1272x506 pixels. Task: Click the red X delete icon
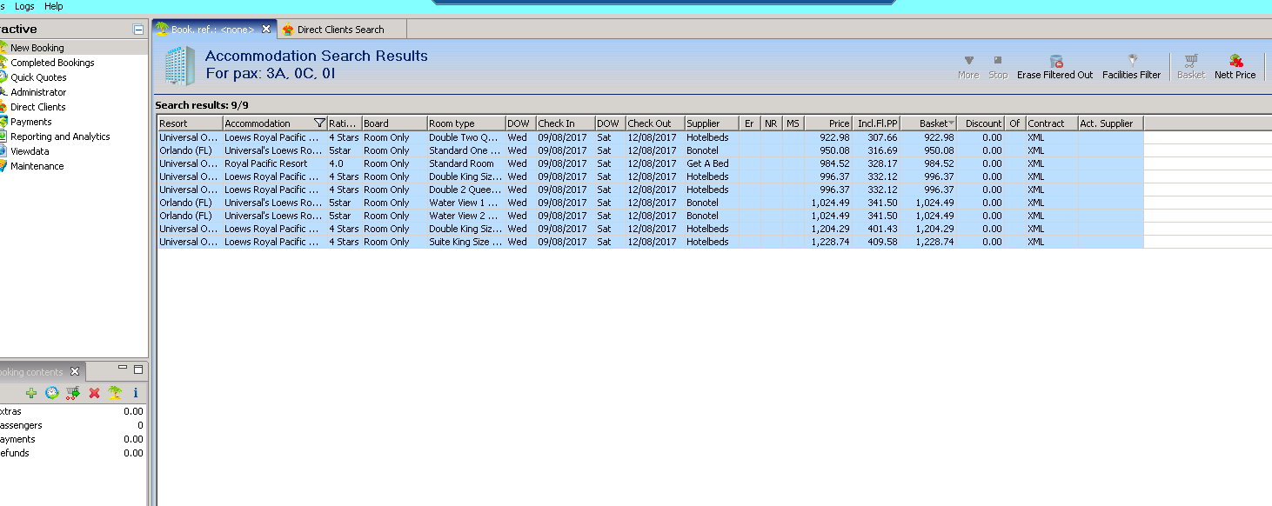pyautogui.click(x=94, y=393)
